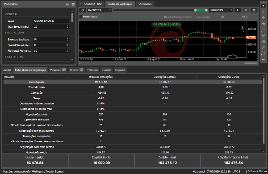Click the save parameters disk icon
This screenshot has height=174, width=268.
click(x=73, y=4)
